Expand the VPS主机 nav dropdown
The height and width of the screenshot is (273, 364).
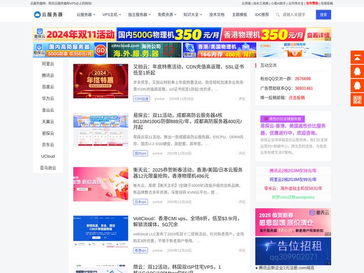click(112, 15)
